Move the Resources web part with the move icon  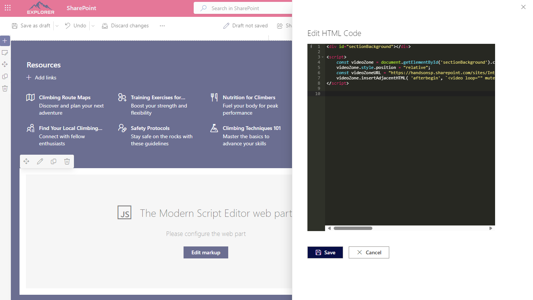coord(26,161)
